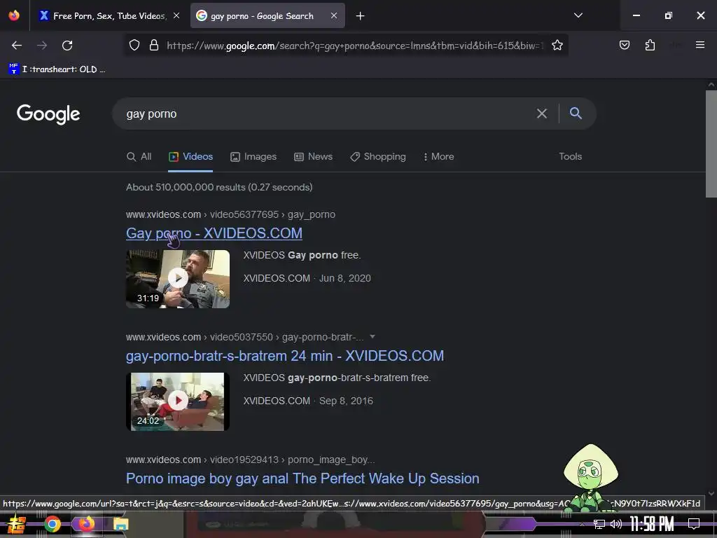The height and width of the screenshot is (538, 717).
Task: Click the scrollbar up arrow
Action: [x=711, y=85]
